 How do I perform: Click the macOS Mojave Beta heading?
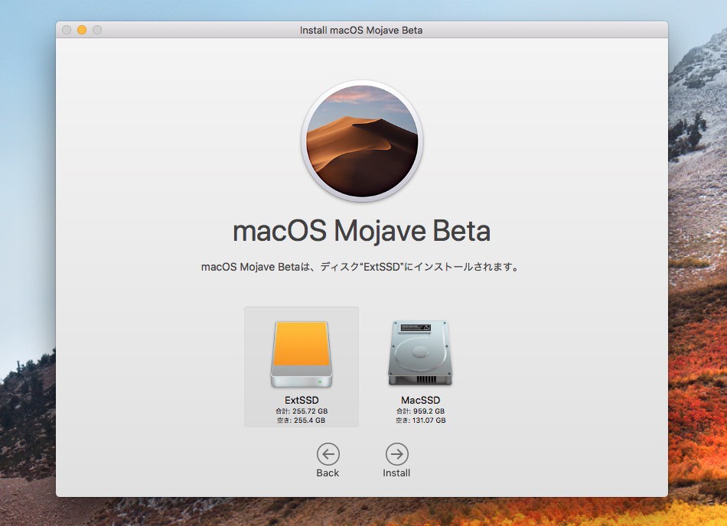click(x=361, y=231)
